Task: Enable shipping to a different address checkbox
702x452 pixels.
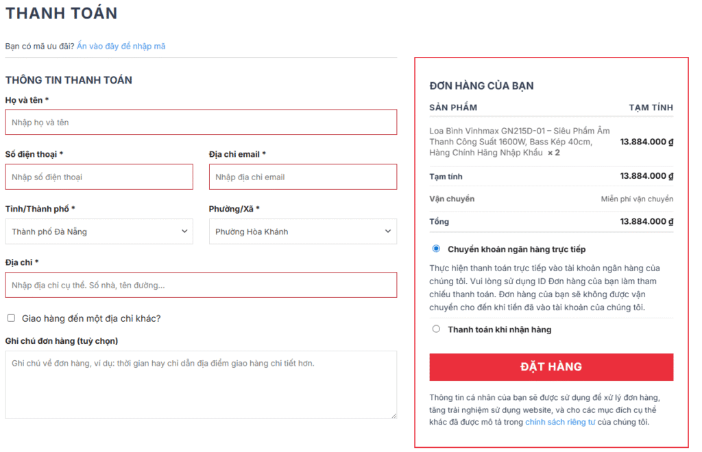Action: coord(11,318)
